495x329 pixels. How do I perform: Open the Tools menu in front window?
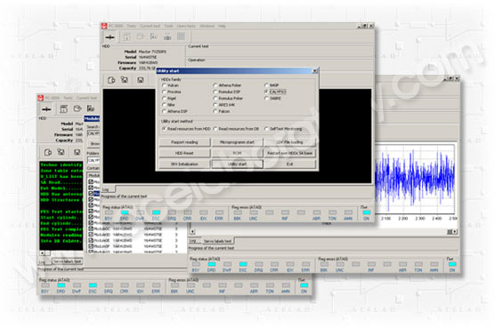click(x=168, y=26)
